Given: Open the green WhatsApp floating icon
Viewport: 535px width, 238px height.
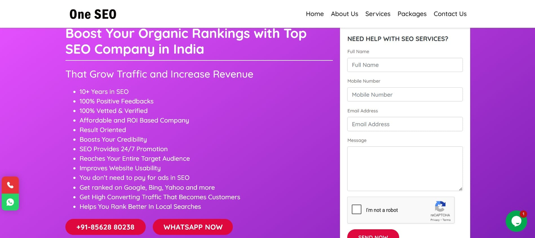Looking at the screenshot, I should coord(10,202).
